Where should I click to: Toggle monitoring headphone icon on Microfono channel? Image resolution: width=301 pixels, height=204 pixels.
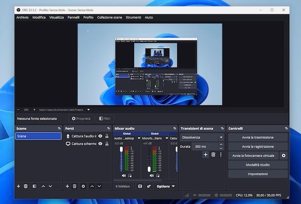pyautogui.click(x=158, y=175)
